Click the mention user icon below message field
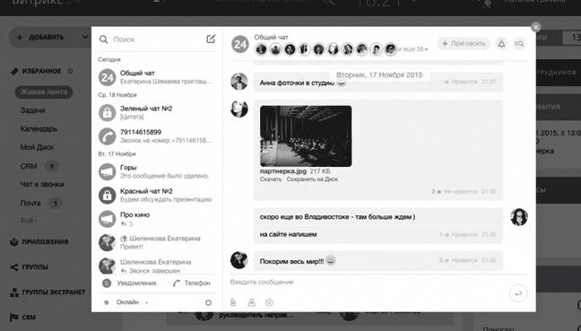The height and width of the screenshot is (331, 581). 251,302
